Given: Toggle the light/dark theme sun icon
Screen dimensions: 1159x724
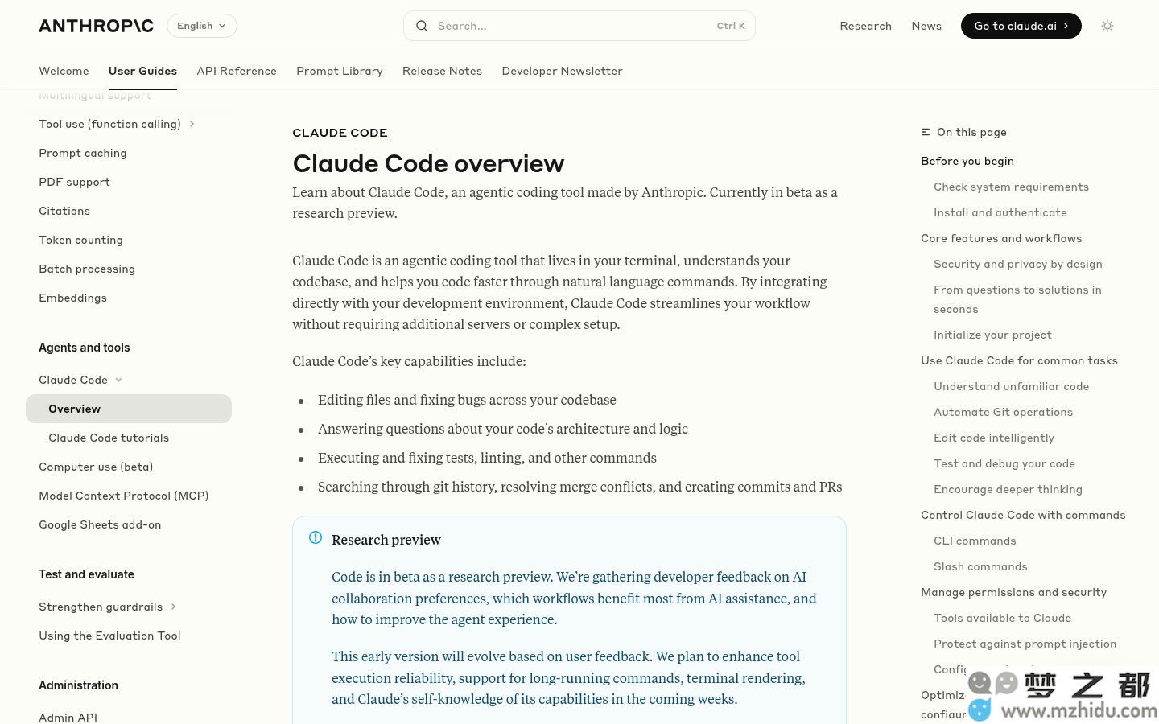Looking at the screenshot, I should coord(1107,26).
